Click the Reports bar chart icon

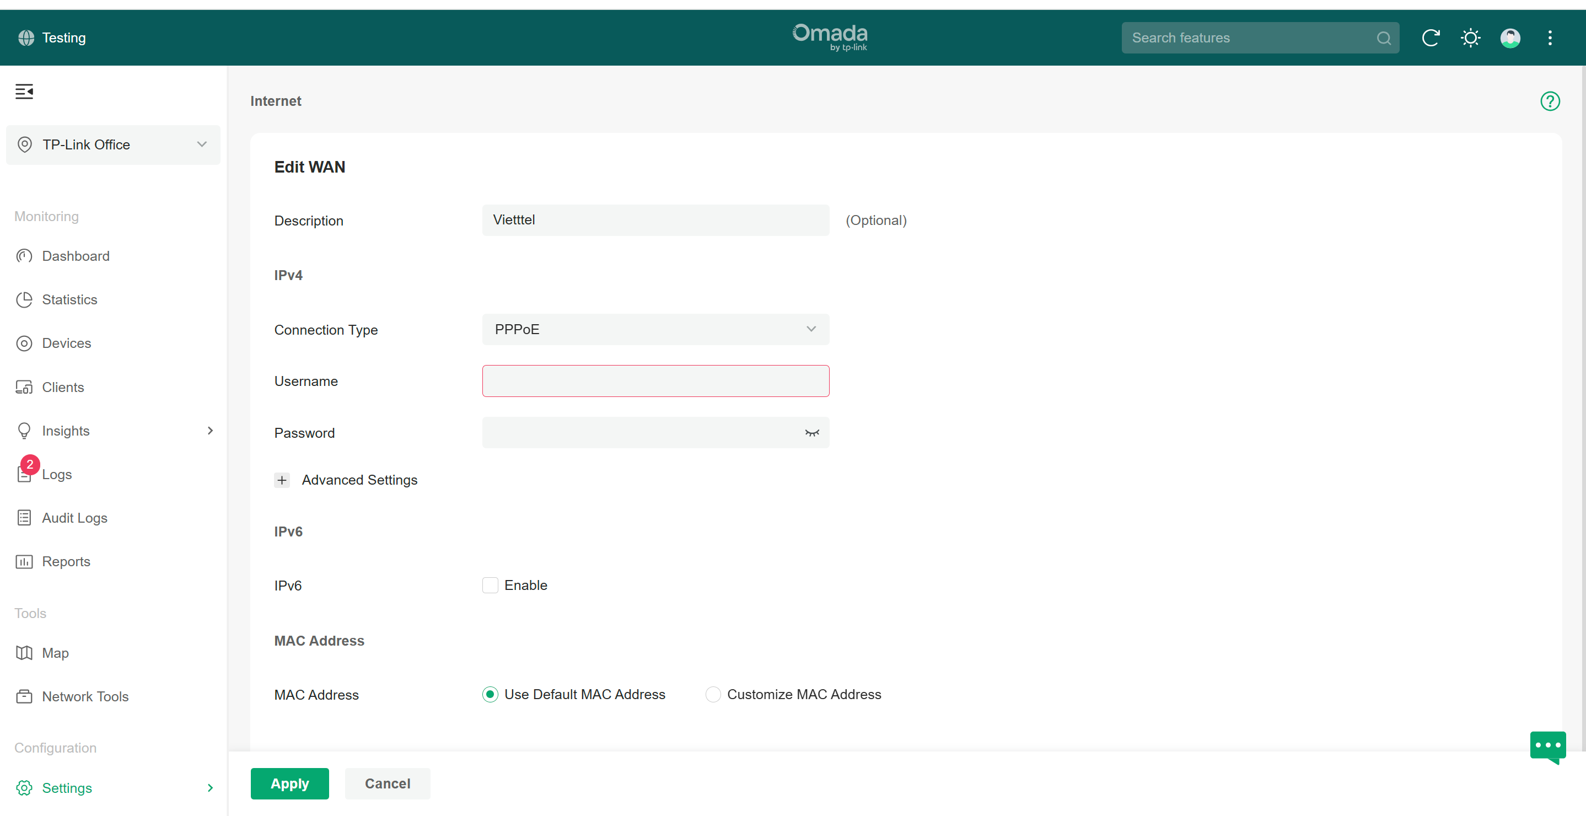(x=24, y=562)
